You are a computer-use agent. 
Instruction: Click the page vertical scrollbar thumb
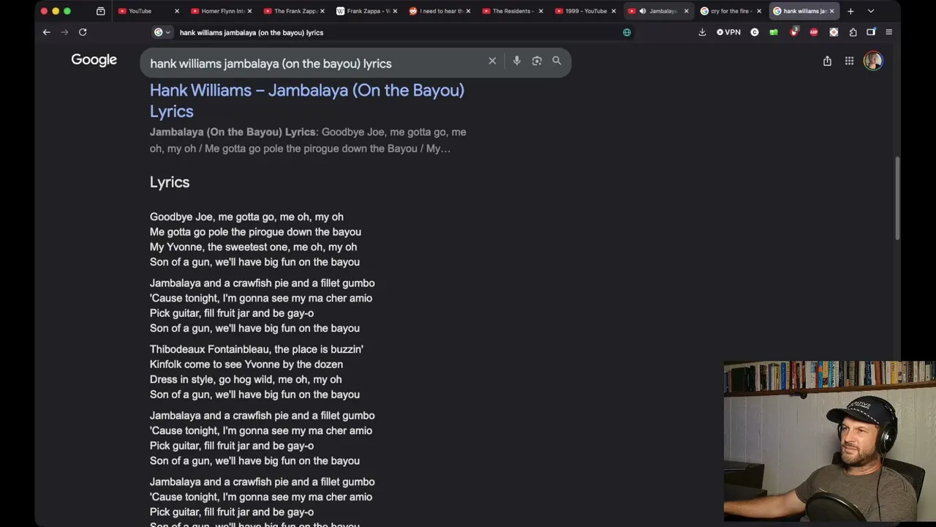point(897,198)
